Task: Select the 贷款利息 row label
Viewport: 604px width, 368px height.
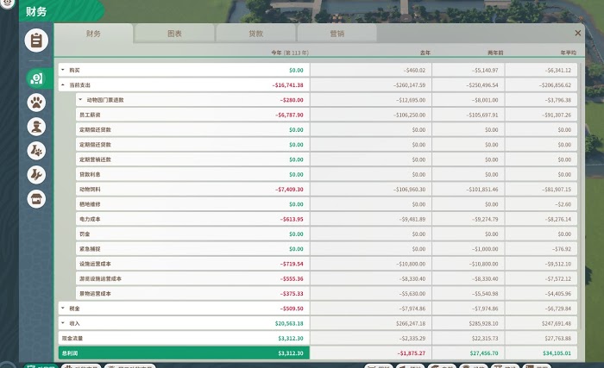Action: tap(90, 174)
